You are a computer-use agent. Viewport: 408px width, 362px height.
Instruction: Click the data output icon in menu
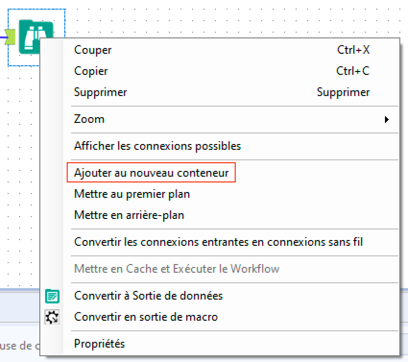52,296
